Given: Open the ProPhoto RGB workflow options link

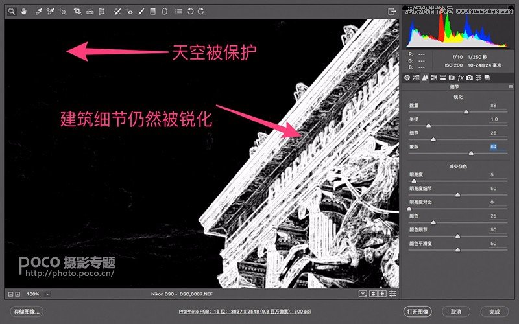Looking at the screenshot, I should [x=245, y=312].
